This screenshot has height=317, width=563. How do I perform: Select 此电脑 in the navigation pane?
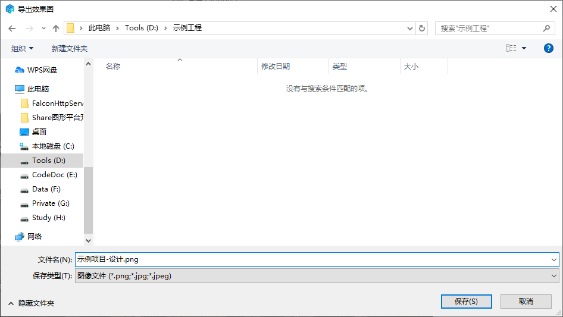click(38, 89)
